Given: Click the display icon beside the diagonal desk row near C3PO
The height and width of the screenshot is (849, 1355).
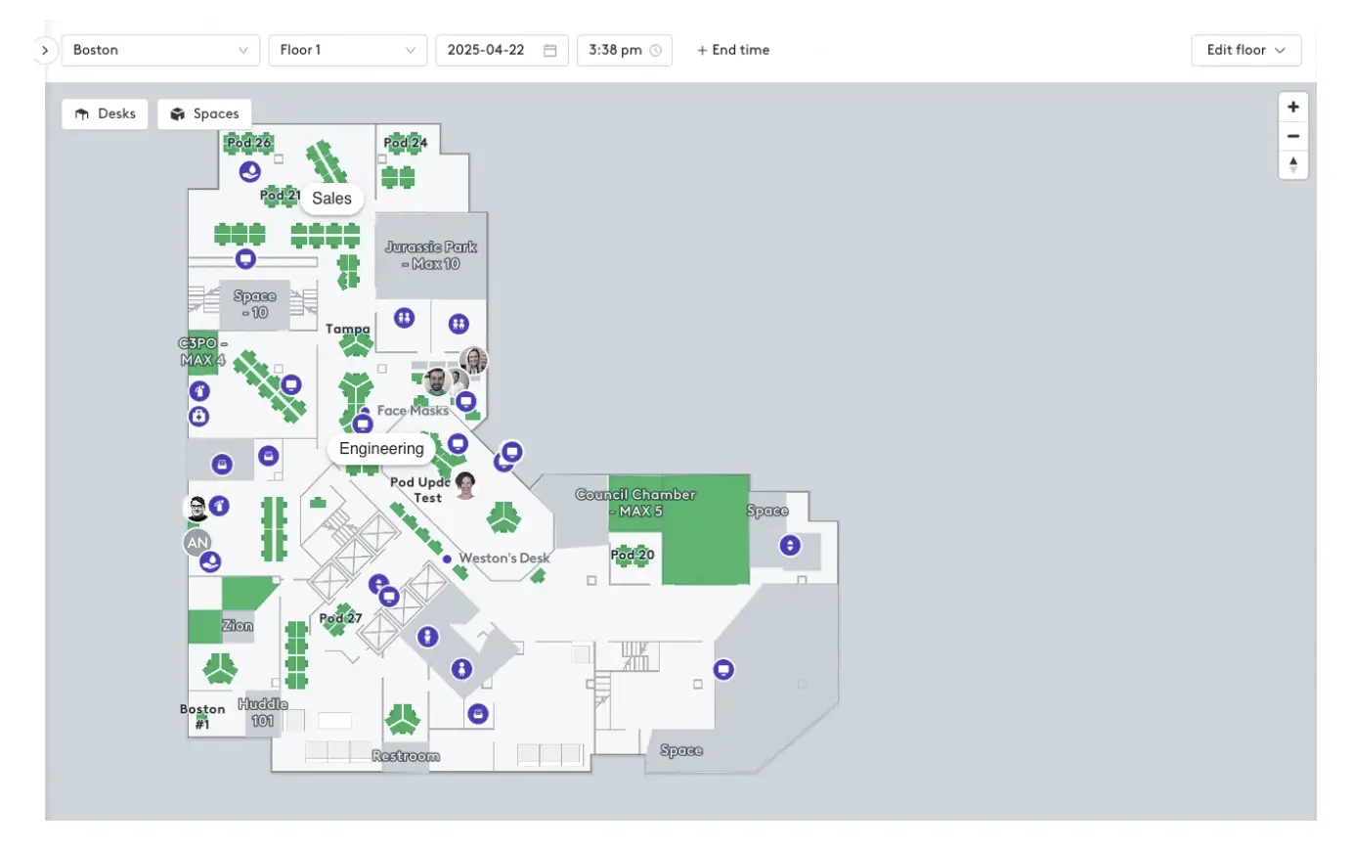Looking at the screenshot, I should tap(290, 384).
